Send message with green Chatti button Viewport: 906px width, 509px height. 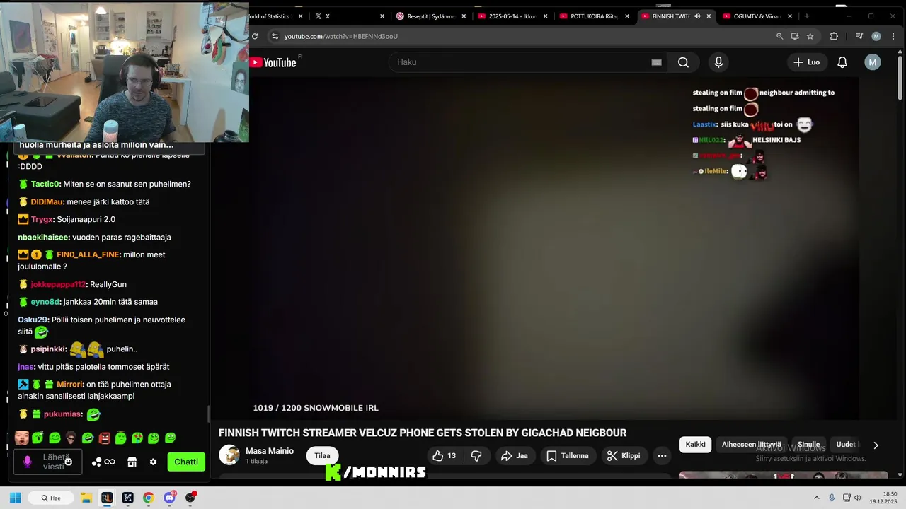(186, 462)
